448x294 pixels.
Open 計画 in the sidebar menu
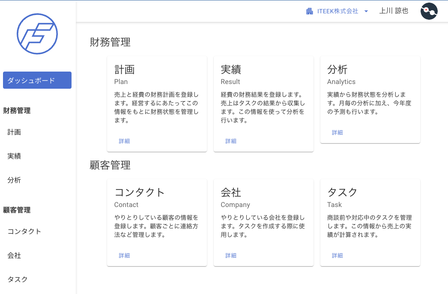14,132
